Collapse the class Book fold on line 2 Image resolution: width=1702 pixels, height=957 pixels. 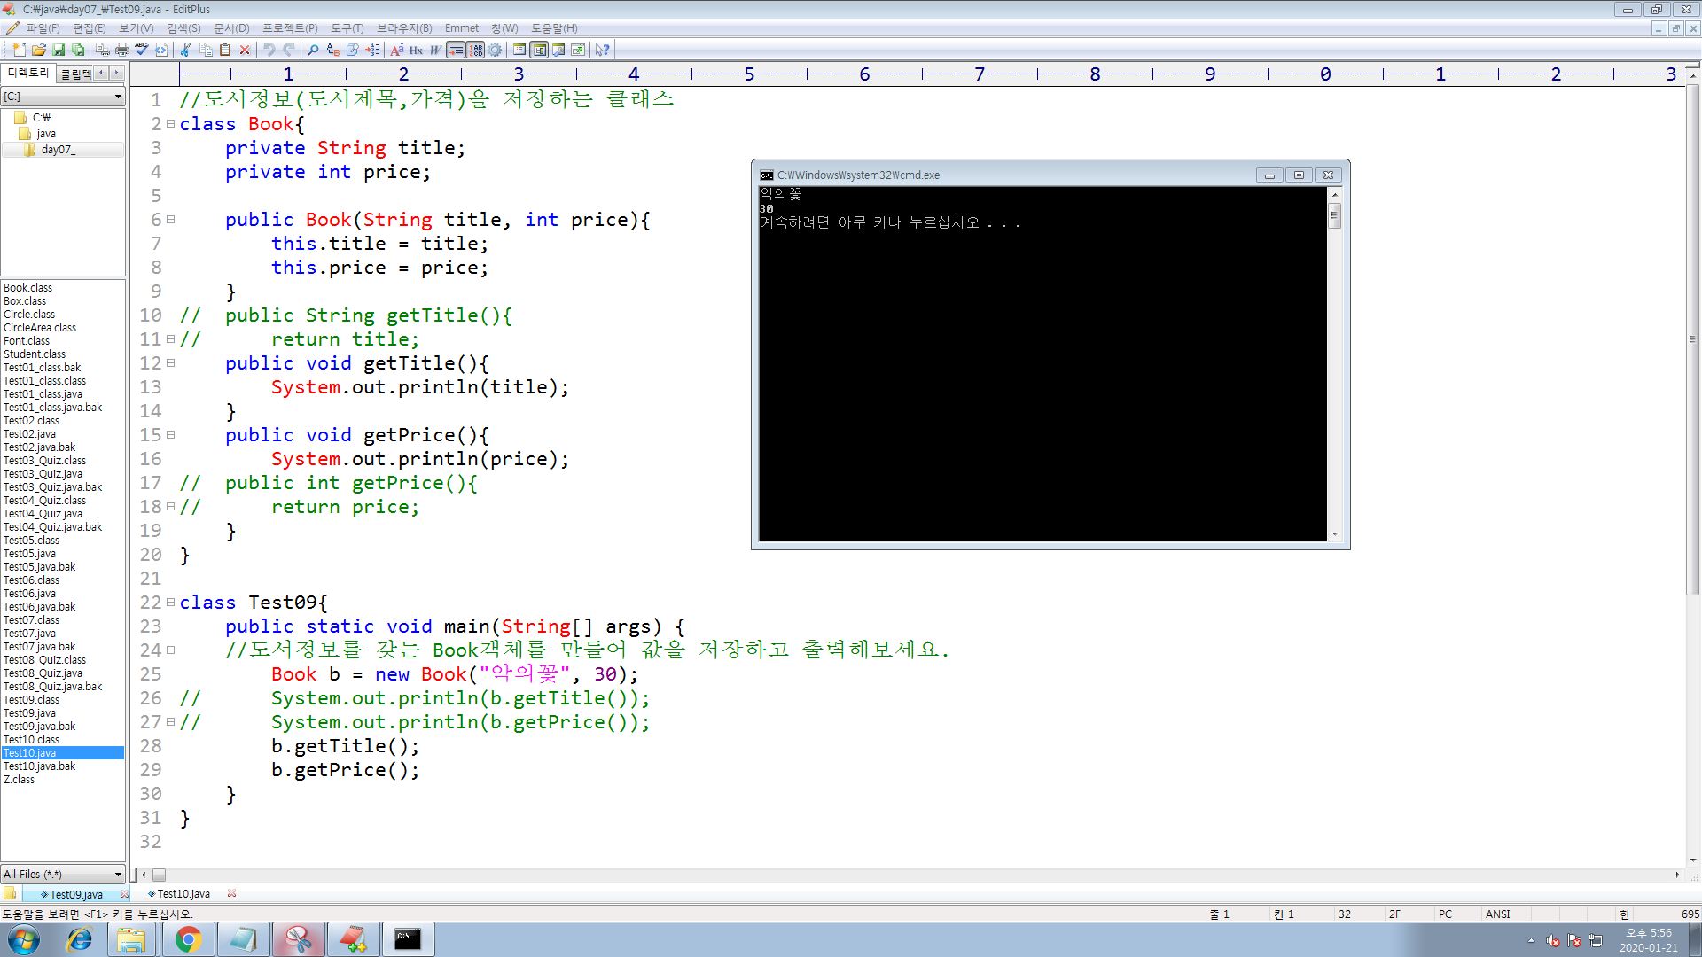pyautogui.click(x=170, y=124)
